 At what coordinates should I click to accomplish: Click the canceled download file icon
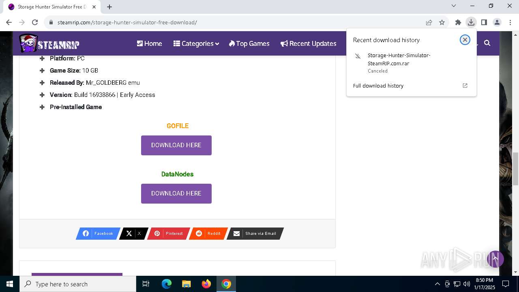[358, 56]
